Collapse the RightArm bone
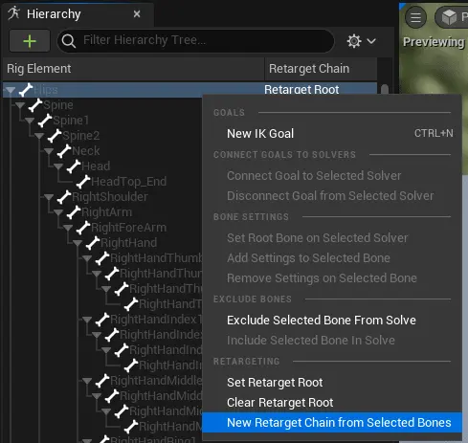The height and width of the screenshot is (443, 468). click(x=58, y=212)
